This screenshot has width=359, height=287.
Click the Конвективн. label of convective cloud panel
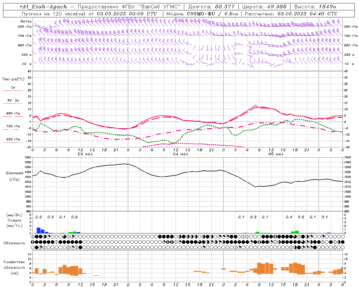pyautogui.click(x=14, y=262)
